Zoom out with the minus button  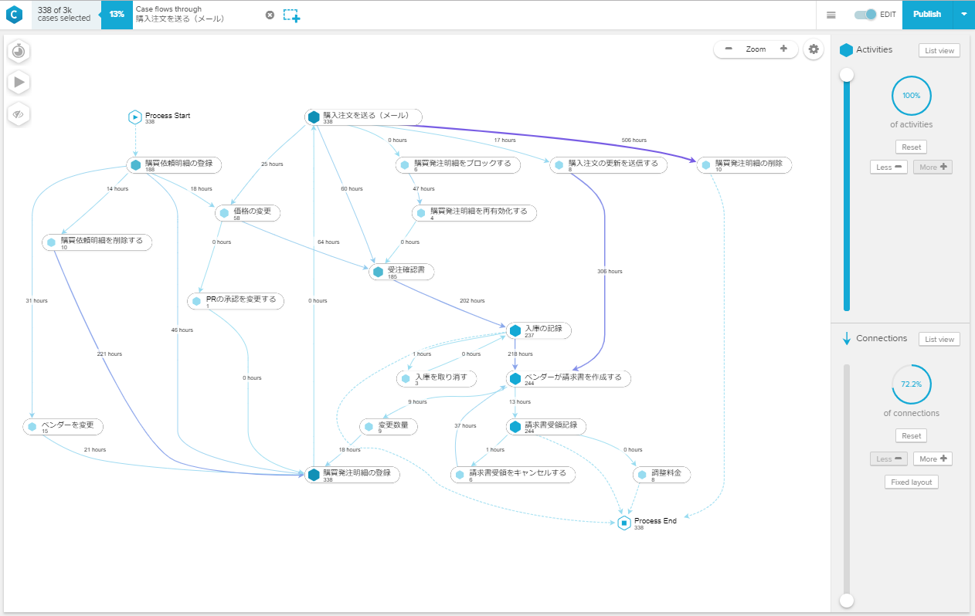pos(729,49)
